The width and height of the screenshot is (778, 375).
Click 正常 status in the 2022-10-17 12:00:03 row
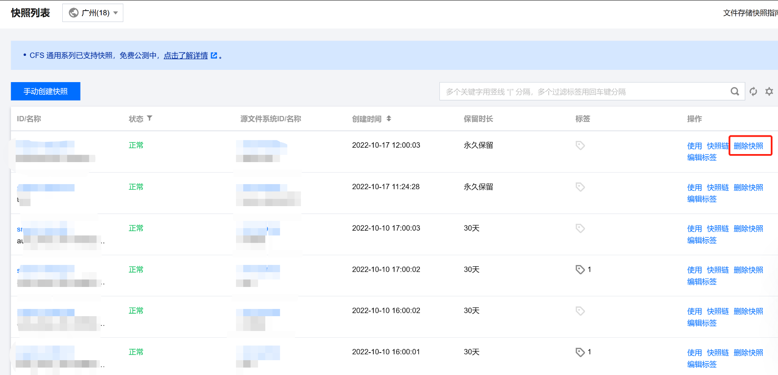coord(136,145)
